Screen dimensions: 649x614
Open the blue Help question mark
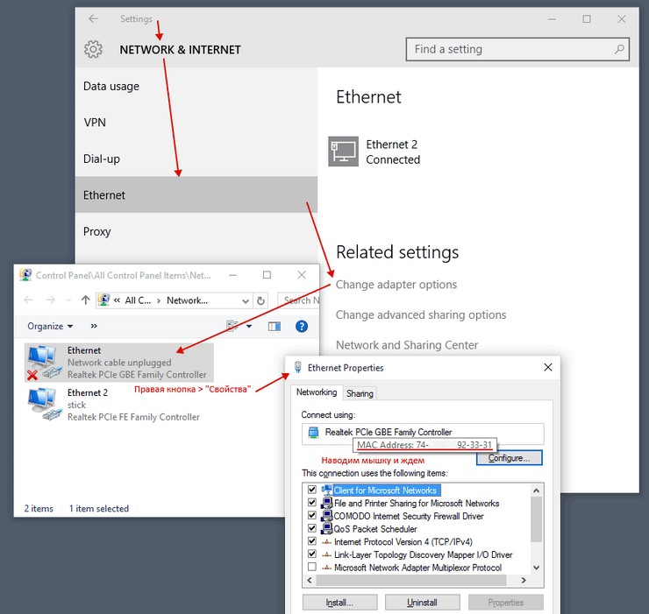302,327
